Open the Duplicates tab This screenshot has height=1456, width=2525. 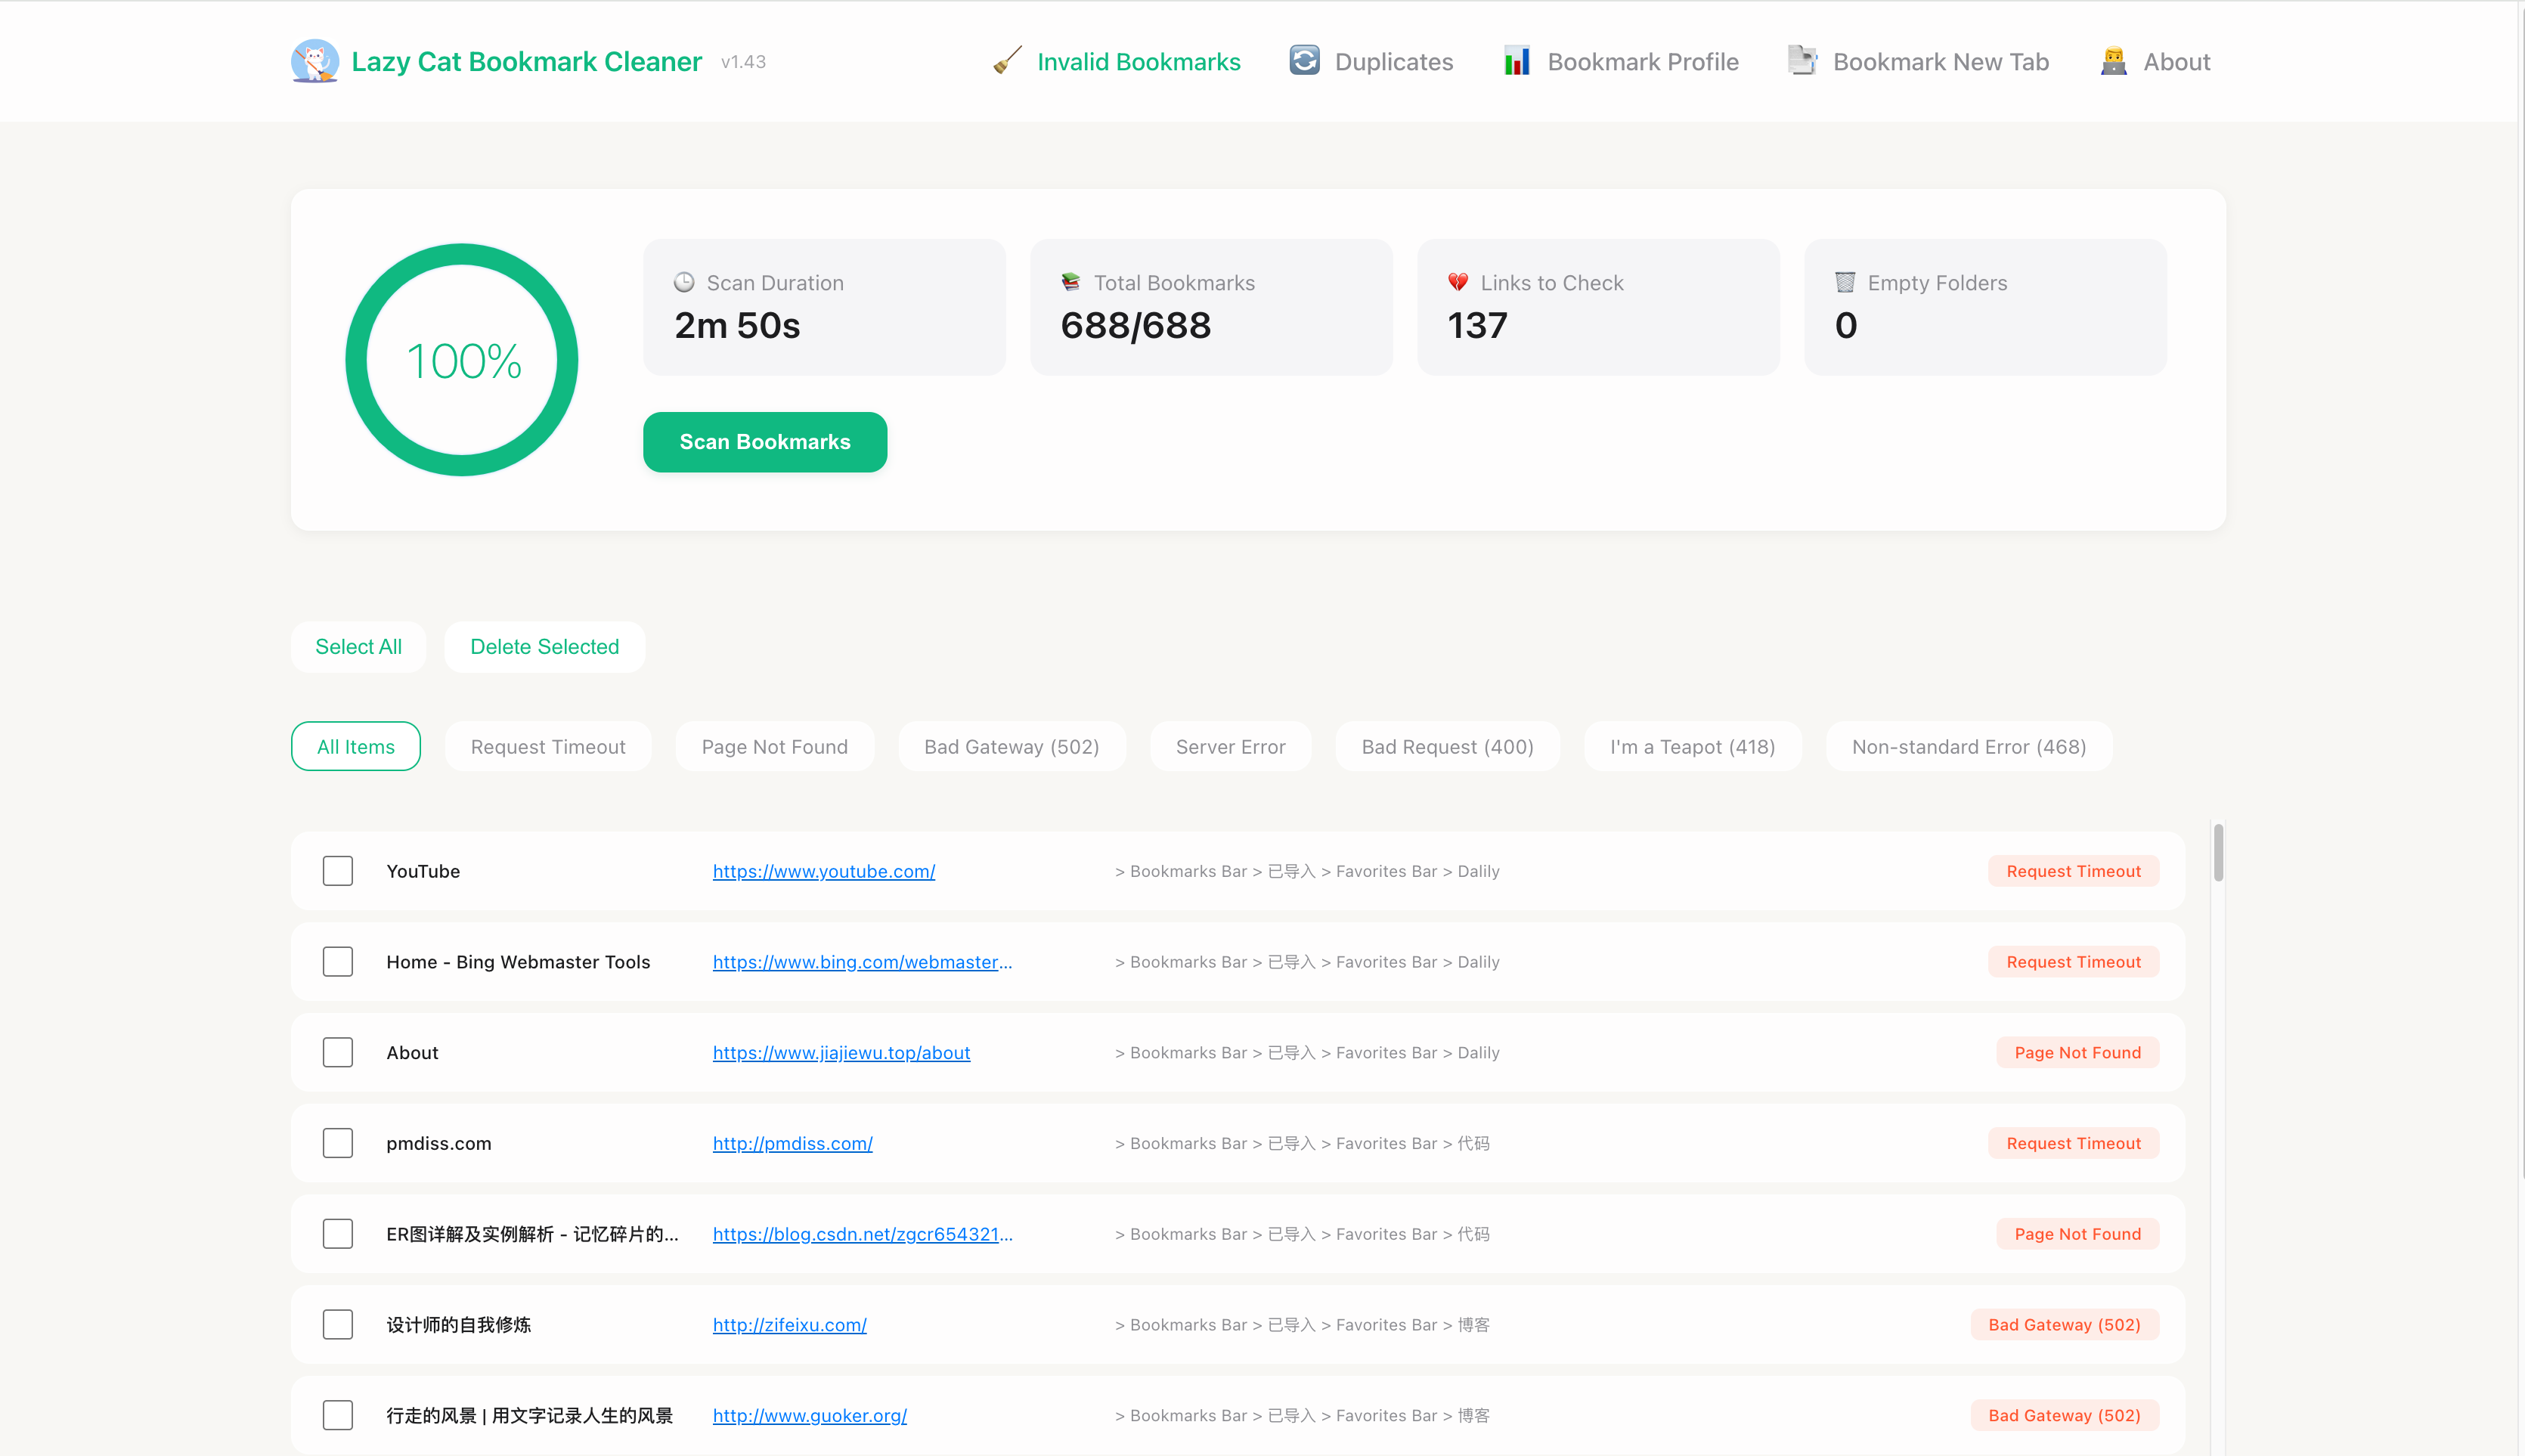click(x=1393, y=62)
